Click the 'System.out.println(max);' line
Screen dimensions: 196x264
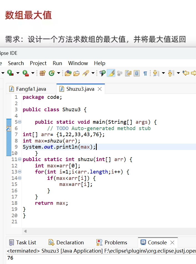click(x=59, y=147)
